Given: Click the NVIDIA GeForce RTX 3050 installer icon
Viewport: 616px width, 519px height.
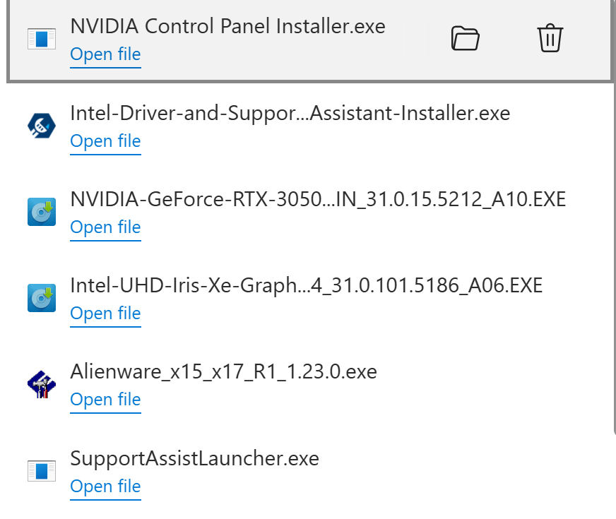Looking at the screenshot, I should (x=41, y=212).
